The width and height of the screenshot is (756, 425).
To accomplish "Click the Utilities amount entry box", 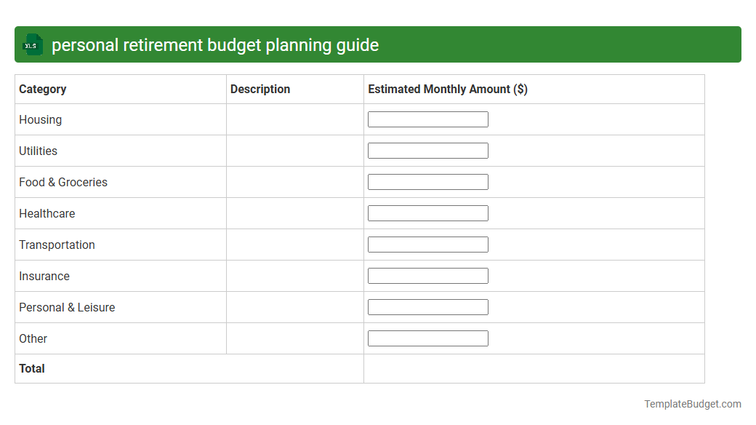I will (427, 150).
